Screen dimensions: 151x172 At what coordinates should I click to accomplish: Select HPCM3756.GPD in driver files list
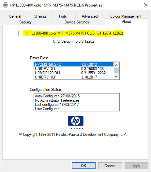(x=74, y=64)
